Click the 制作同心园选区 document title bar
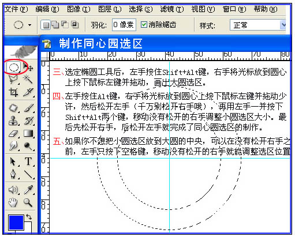The image size is (295, 237). 165,43
